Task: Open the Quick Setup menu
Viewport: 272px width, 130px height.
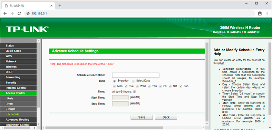Action: [x=18, y=51]
